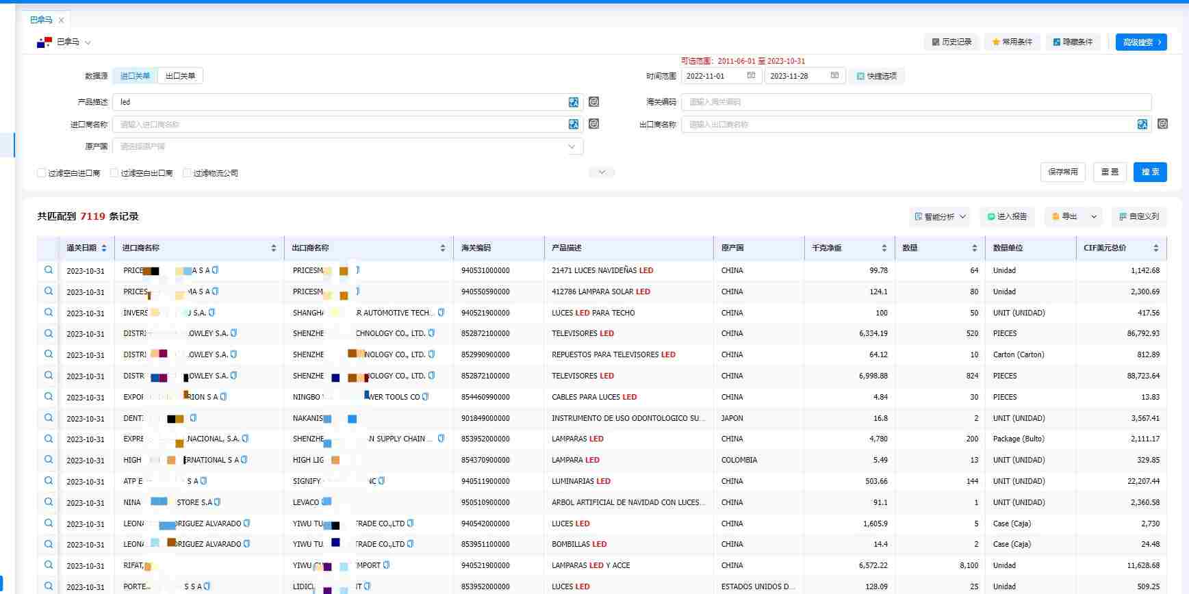Viewport: 1189px width, 594px height.
Task: Click COLOMBIA origin country cell
Action: coord(739,460)
